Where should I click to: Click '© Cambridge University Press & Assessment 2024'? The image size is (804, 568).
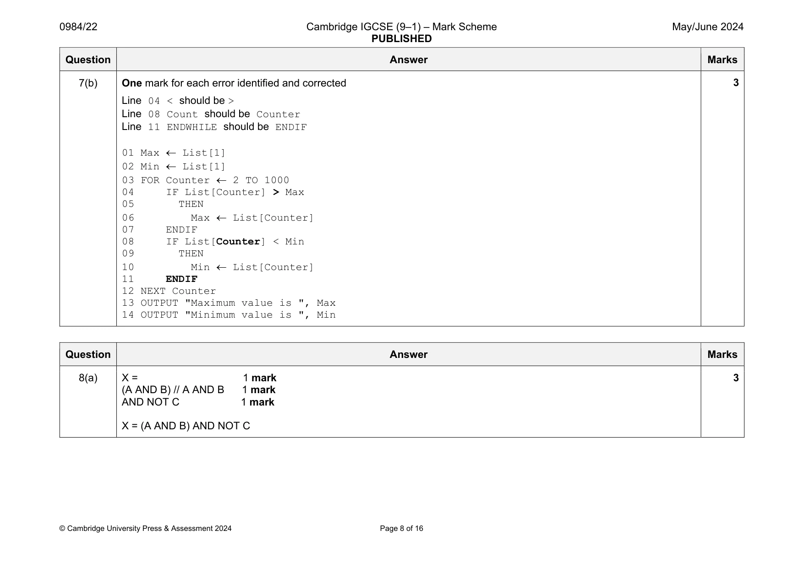[x=145, y=529]
